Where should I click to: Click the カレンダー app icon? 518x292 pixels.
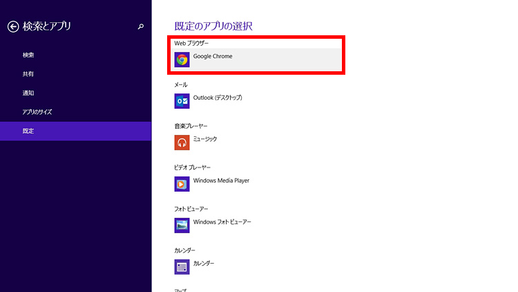click(x=182, y=267)
